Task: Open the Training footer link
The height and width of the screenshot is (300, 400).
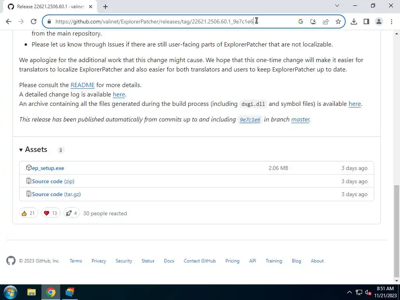Action: tap(274, 261)
